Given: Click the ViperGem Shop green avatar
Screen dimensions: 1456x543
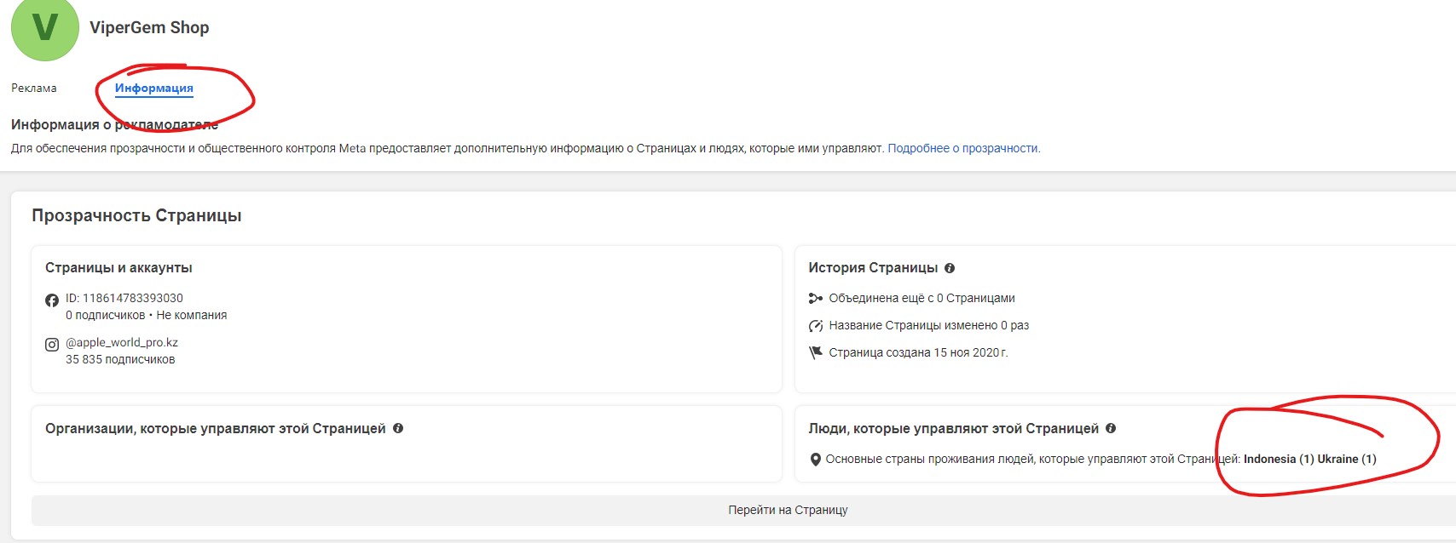Looking at the screenshot, I should (44, 27).
